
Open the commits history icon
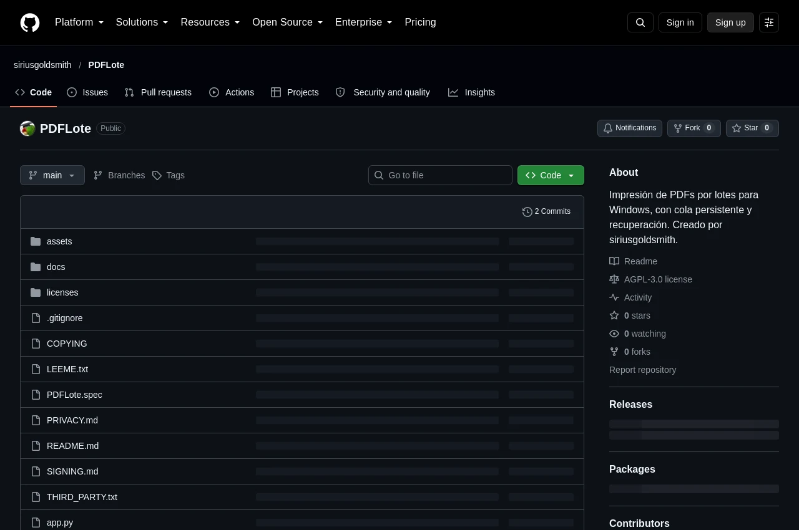pyautogui.click(x=527, y=212)
